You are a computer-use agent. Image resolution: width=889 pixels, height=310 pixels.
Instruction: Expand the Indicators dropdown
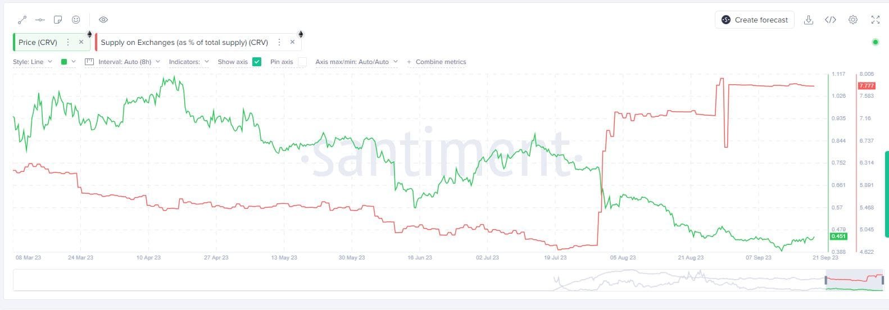click(x=189, y=62)
